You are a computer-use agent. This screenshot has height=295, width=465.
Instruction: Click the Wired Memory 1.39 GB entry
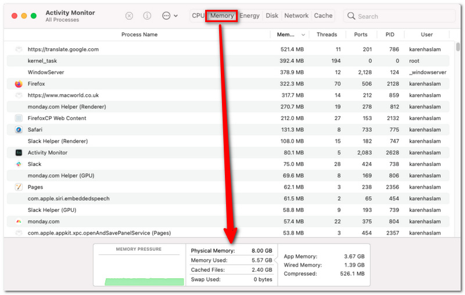324,265
